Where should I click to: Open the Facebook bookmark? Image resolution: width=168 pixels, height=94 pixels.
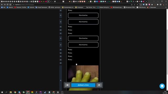[31, 7]
